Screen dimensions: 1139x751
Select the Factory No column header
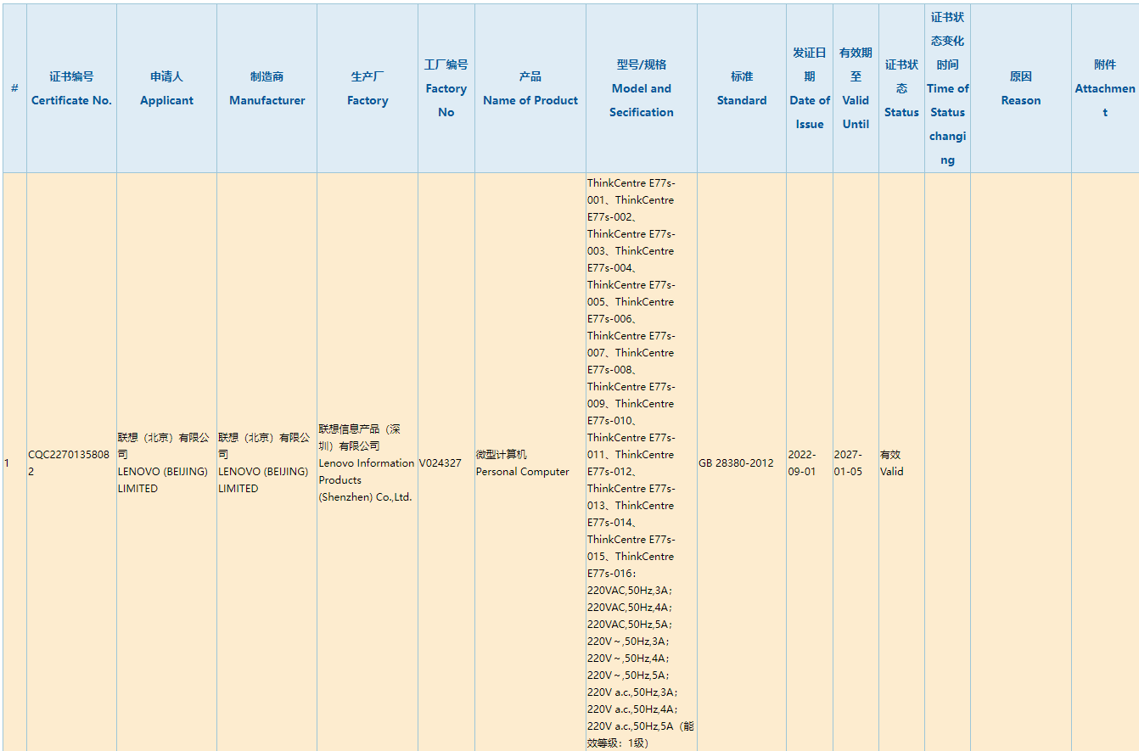(x=446, y=89)
